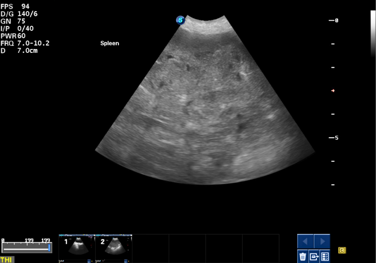Image resolution: width=376 pixels, height=263 pixels.
Task: Advance to next image with right arrow
Action: 322,241
